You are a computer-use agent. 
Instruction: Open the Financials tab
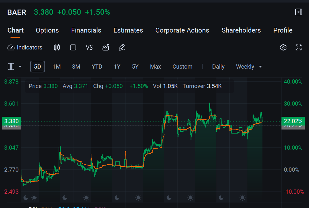click(x=86, y=30)
